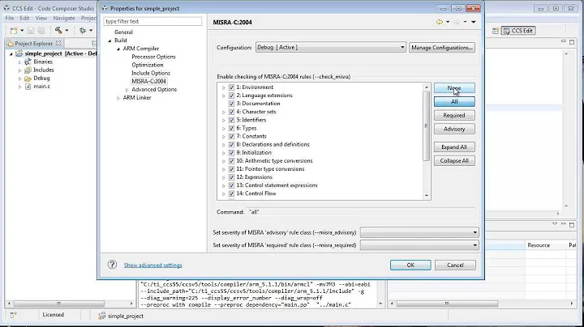Collapse the Build tree node
Viewport: 584px width, 327px height.
[x=109, y=40]
